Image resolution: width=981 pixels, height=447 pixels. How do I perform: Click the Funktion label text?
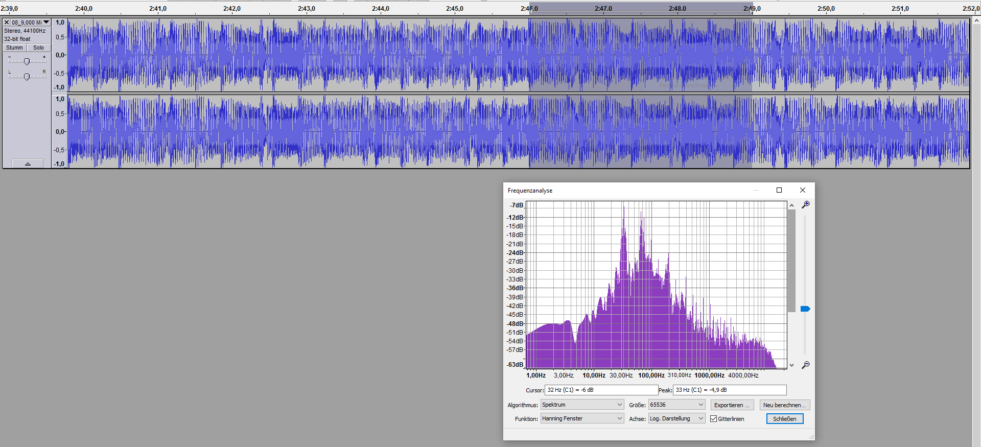click(x=526, y=419)
